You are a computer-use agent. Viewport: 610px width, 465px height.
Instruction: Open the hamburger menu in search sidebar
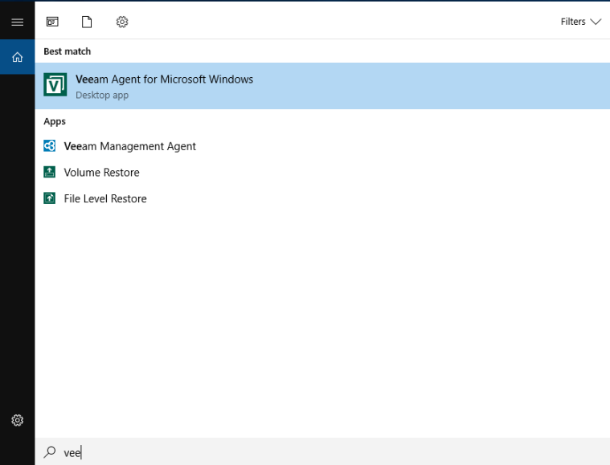(x=17, y=22)
